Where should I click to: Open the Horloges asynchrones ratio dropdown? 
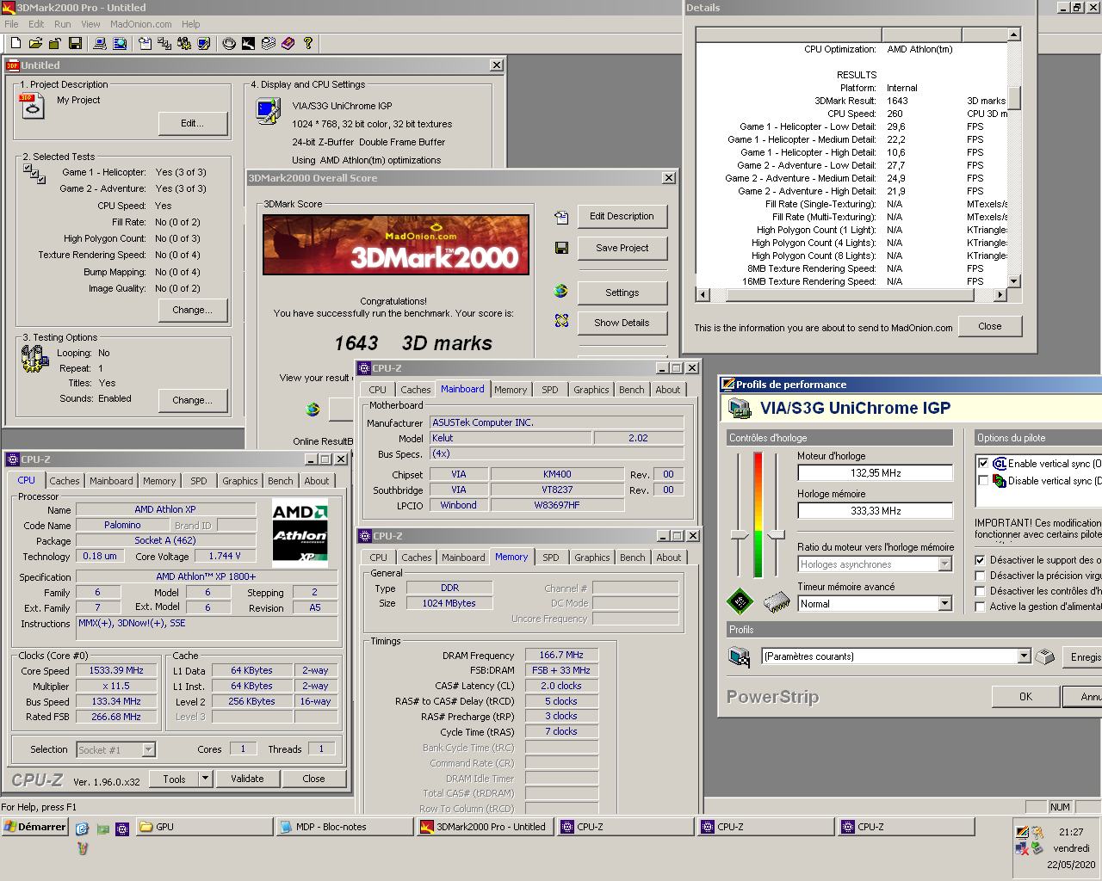point(944,564)
